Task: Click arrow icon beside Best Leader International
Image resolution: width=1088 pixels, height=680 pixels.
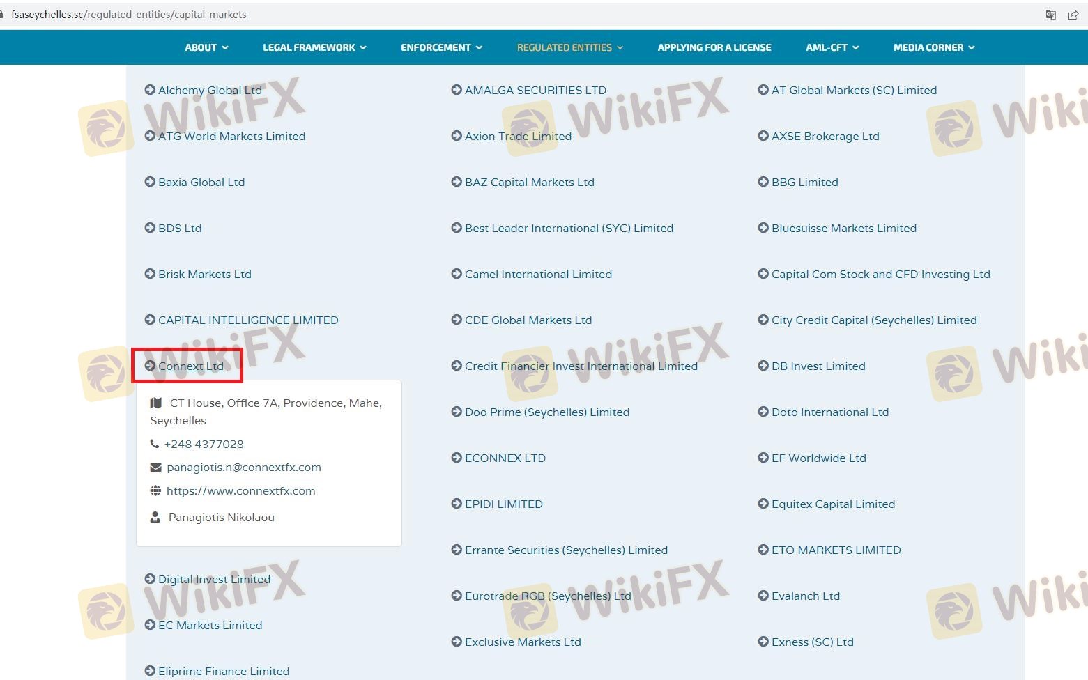Action: click(457, 228)
